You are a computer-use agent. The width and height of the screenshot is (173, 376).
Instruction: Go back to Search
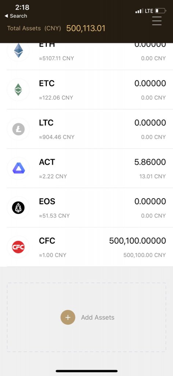pos(16,16)
